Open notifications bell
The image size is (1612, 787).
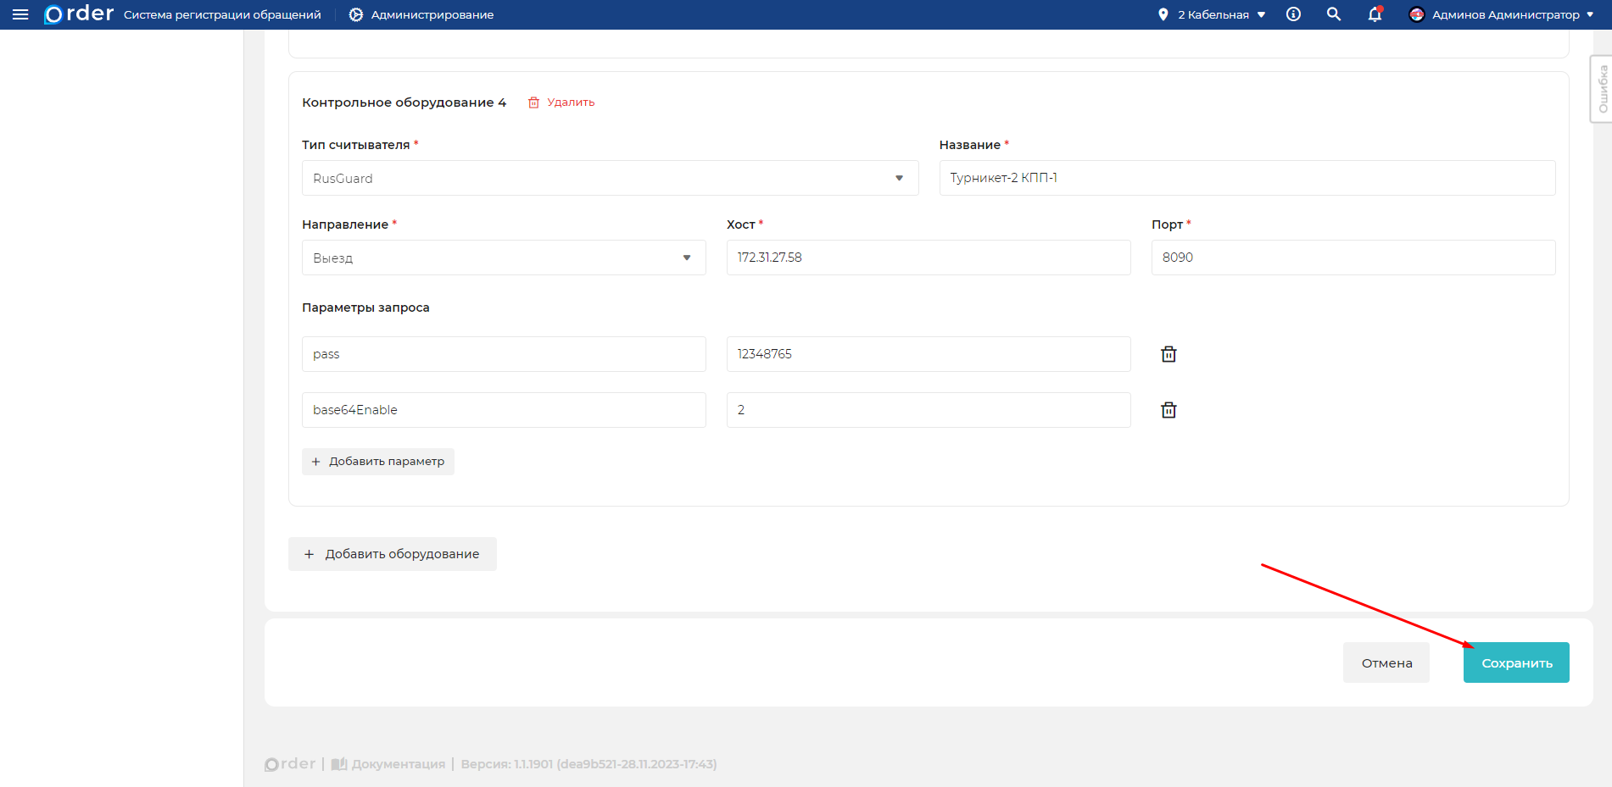(x=1375, y=14)
